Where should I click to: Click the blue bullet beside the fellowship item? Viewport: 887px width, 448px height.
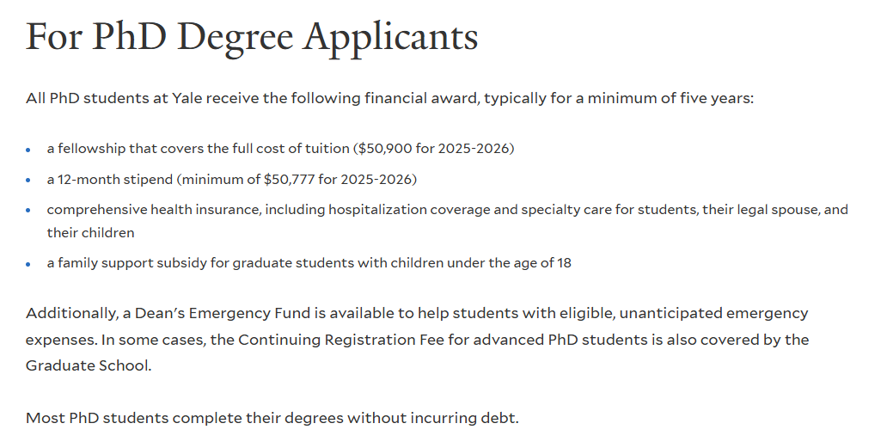click(28, 150)
